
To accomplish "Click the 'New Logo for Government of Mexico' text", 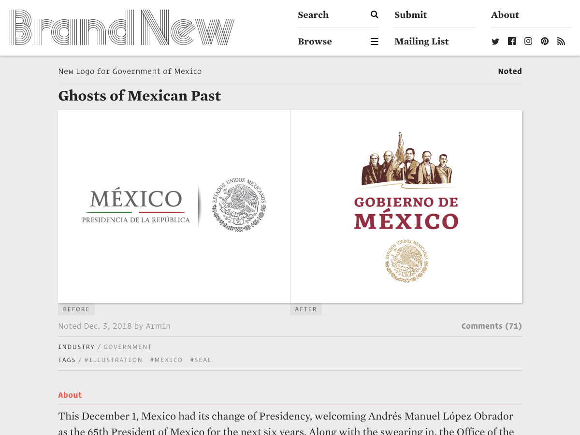I will (130, 71).
